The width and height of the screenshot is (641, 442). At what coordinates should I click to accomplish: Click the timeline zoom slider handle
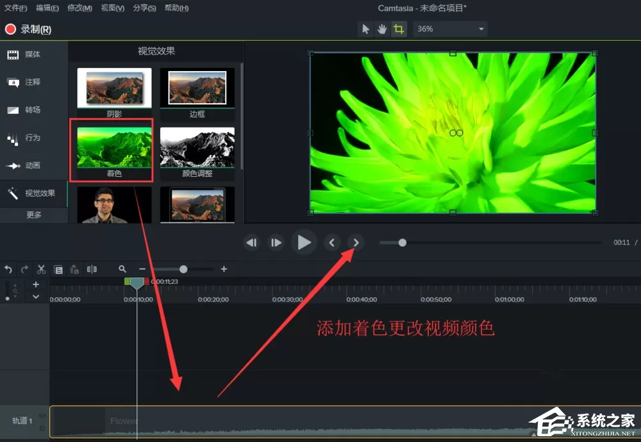point(183,269)
